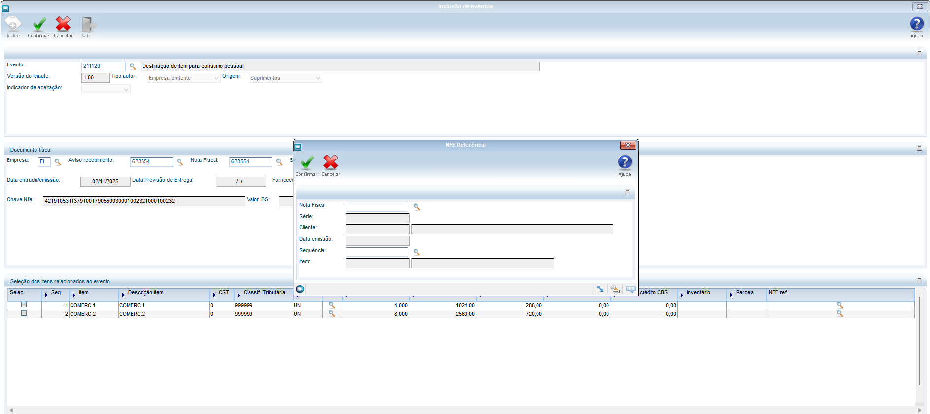The width and height of the screenshot is (930, 414).
Task: Click the Incluir toolbar icon
Action: [x=13, y=27]
